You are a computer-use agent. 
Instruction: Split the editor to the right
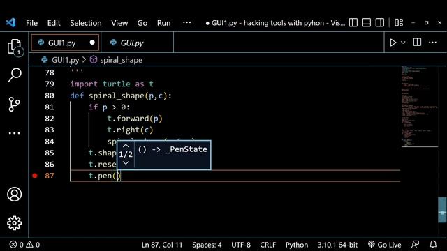417,43
